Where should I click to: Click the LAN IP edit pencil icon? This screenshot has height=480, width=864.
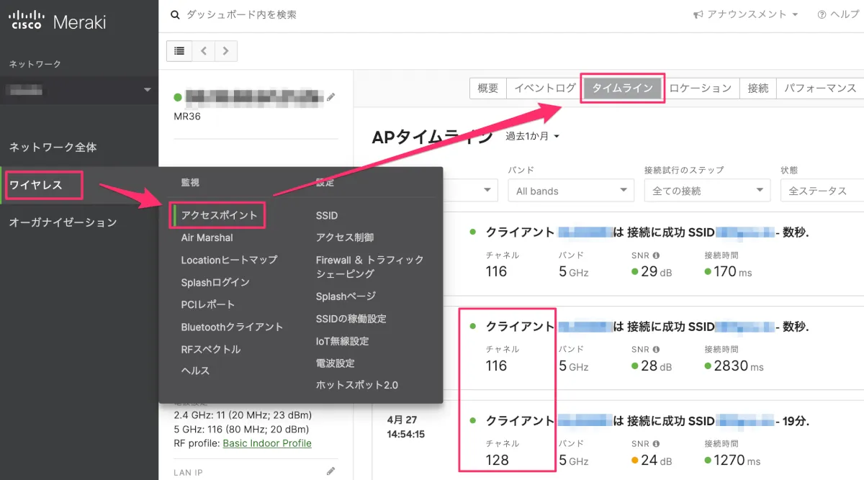(x=331, y=471)
